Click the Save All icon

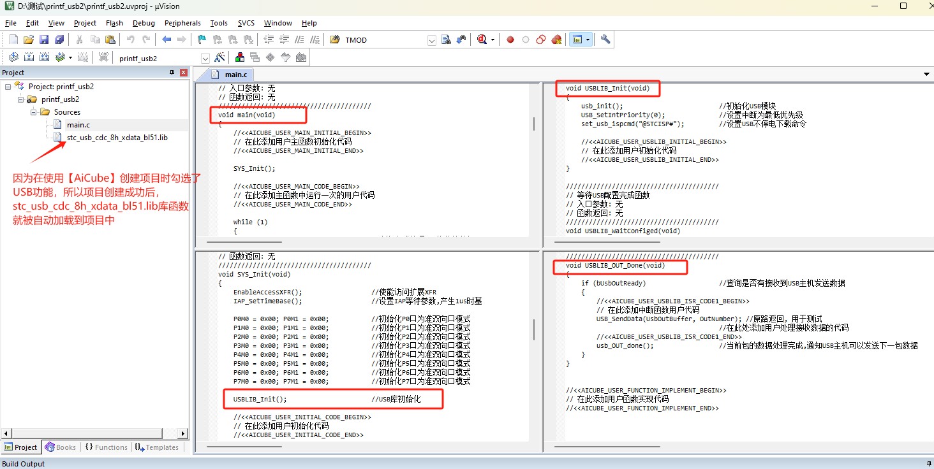(59, 40)
